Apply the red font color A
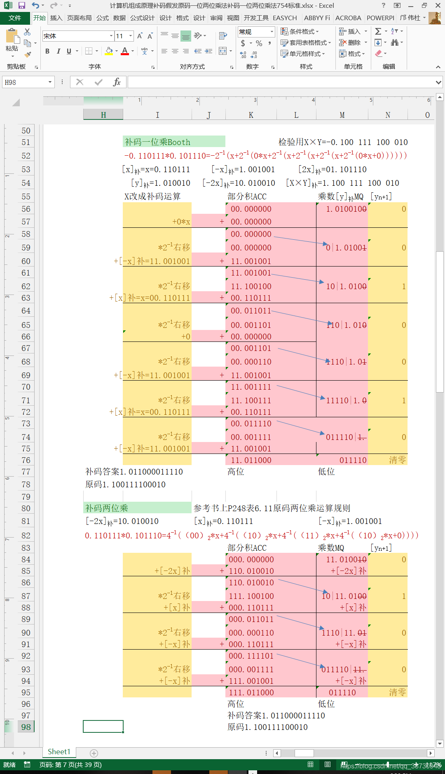The height and width of the screenshot is (774, 445). tap(125, 51)
